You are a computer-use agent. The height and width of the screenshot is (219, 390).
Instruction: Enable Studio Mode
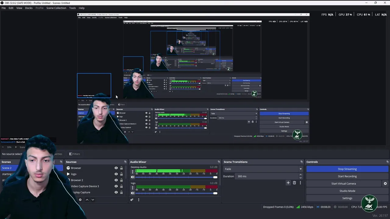point(347,191)
